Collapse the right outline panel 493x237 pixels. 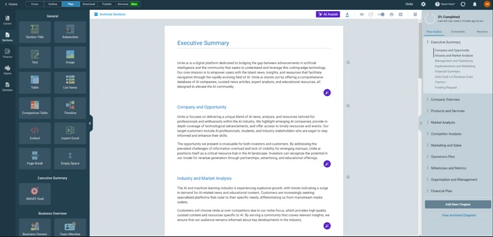tap(420, 123)
